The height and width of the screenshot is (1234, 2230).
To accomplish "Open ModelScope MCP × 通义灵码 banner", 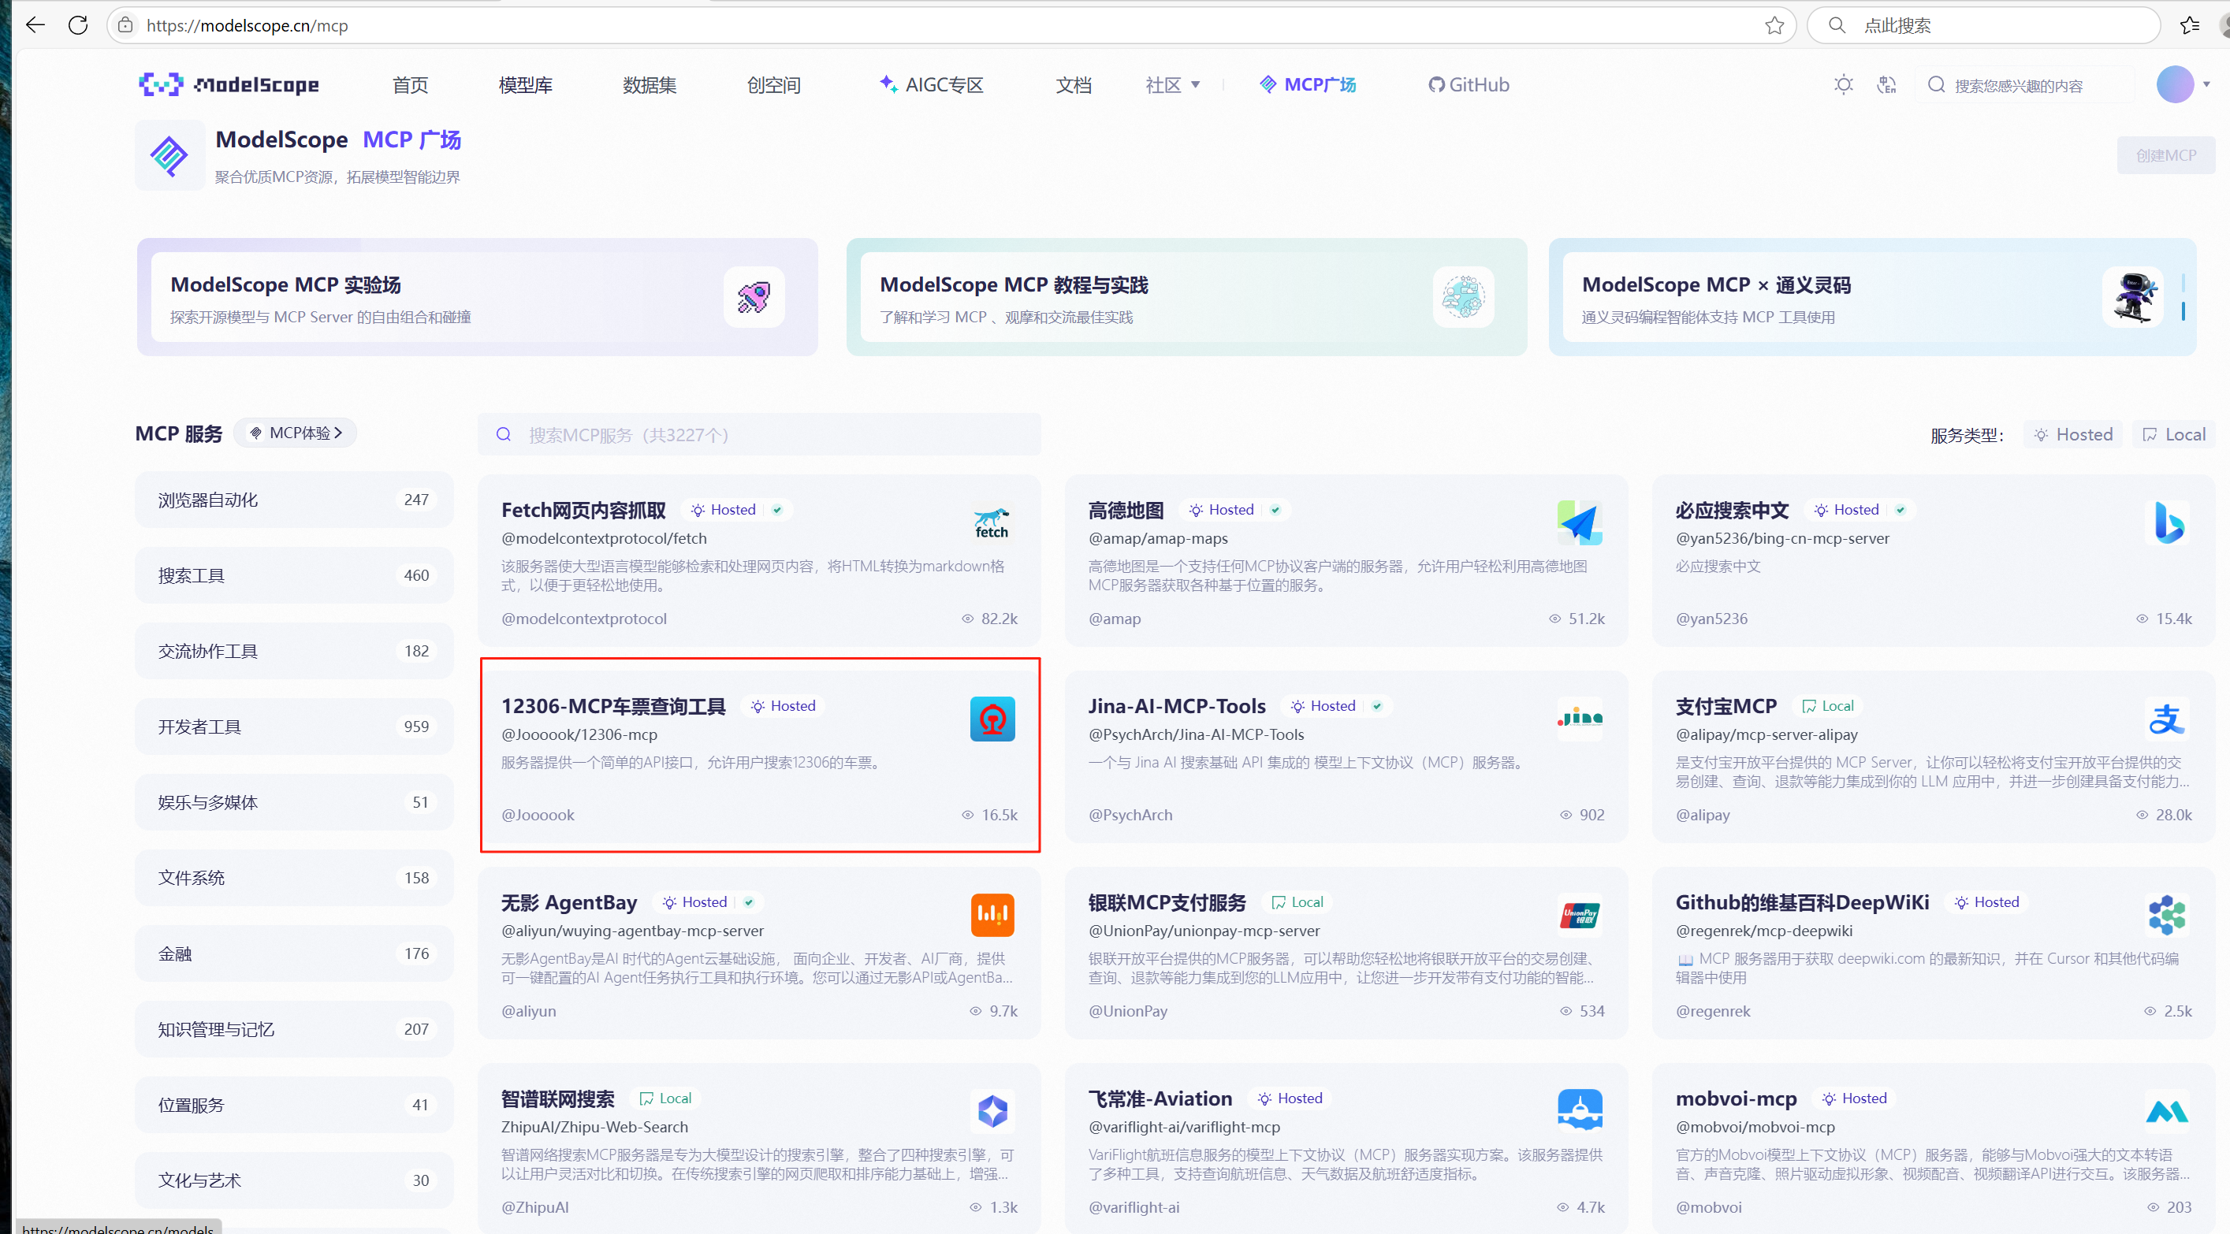I will (1871, 297).
